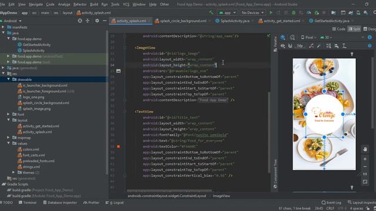
Task: Collapse the values folder
Action: click(x=8, y=143)
